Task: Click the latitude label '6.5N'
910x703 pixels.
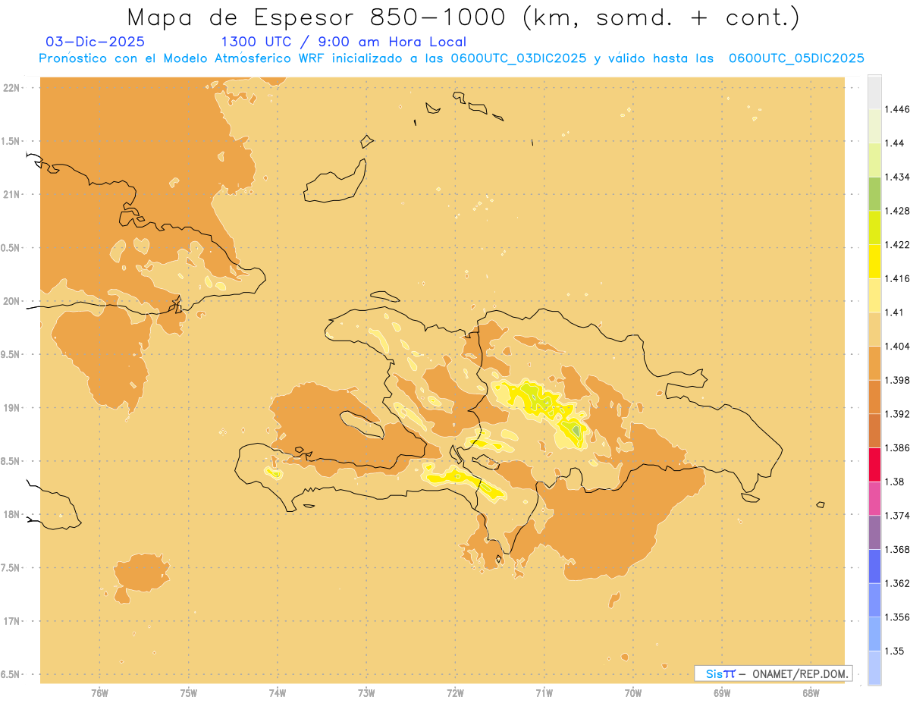Action: [10, 674]
